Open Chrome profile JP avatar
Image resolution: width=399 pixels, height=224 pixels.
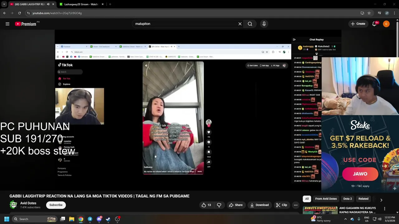(387, 13)
